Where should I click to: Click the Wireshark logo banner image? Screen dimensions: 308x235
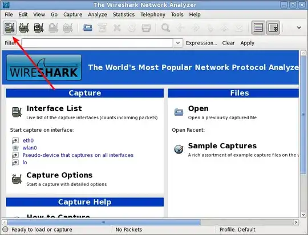[x=44, y=67]
